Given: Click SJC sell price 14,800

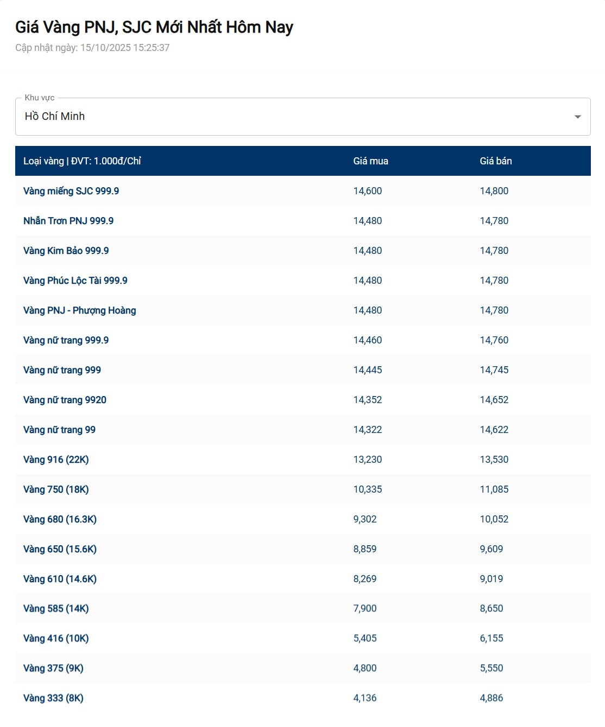Looking at the screenshot, I should click(494, 191).
